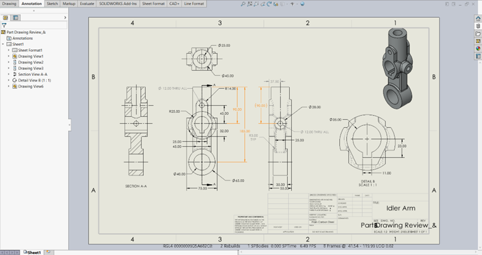Select the Annotations tree item
482x255 pixels.
[22, 38]
